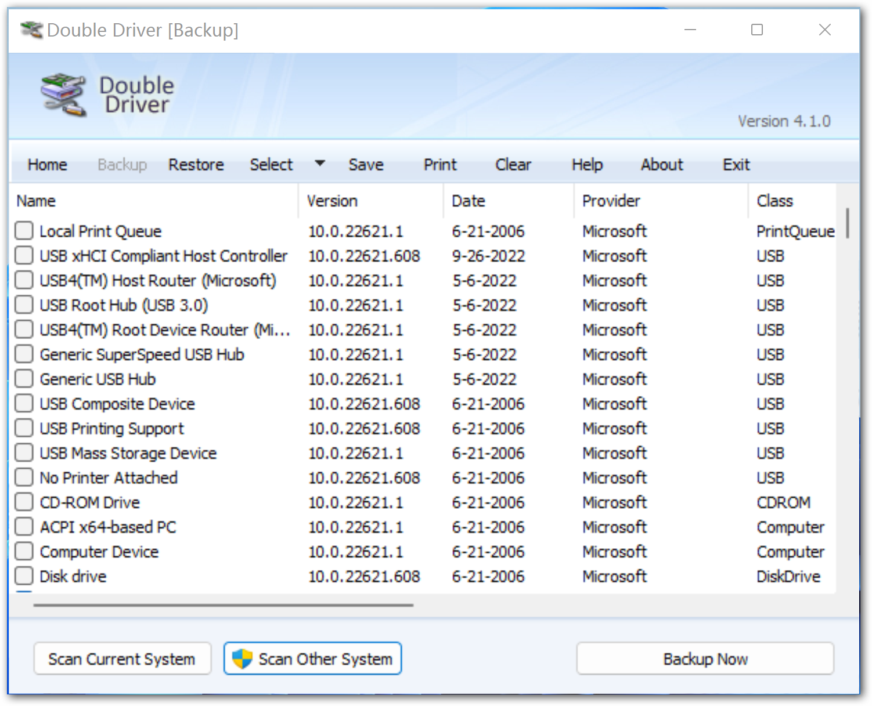872x706 pixels.
Task: Open the Select dropdown arrow
Action: tap(320, 164)
